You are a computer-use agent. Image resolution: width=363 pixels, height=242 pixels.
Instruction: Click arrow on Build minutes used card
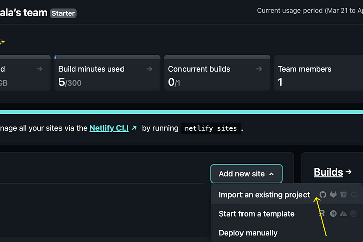pos(149,69)
